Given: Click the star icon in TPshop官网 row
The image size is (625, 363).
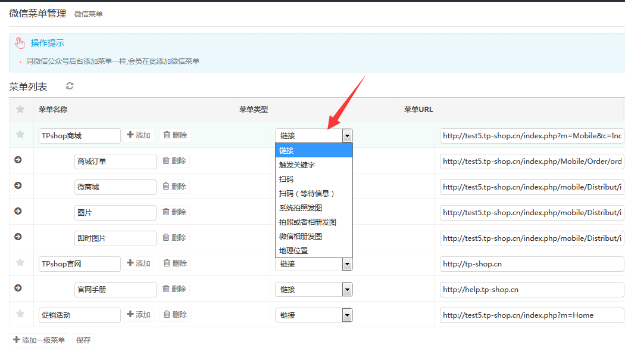Looking at the screenshot, I should pyautogui.click(x=20, y=262).
